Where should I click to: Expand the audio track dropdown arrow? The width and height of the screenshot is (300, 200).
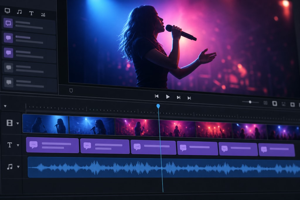pyautogui.click(x=18, y=167)
